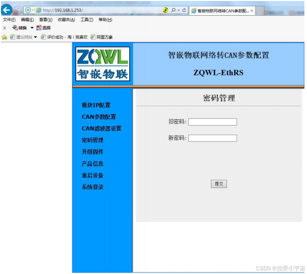Image resolution: width=307 pixels, height=274 pixels.
Task: Open 产品信息 in the sidebar
Action: tap(93, 164)
